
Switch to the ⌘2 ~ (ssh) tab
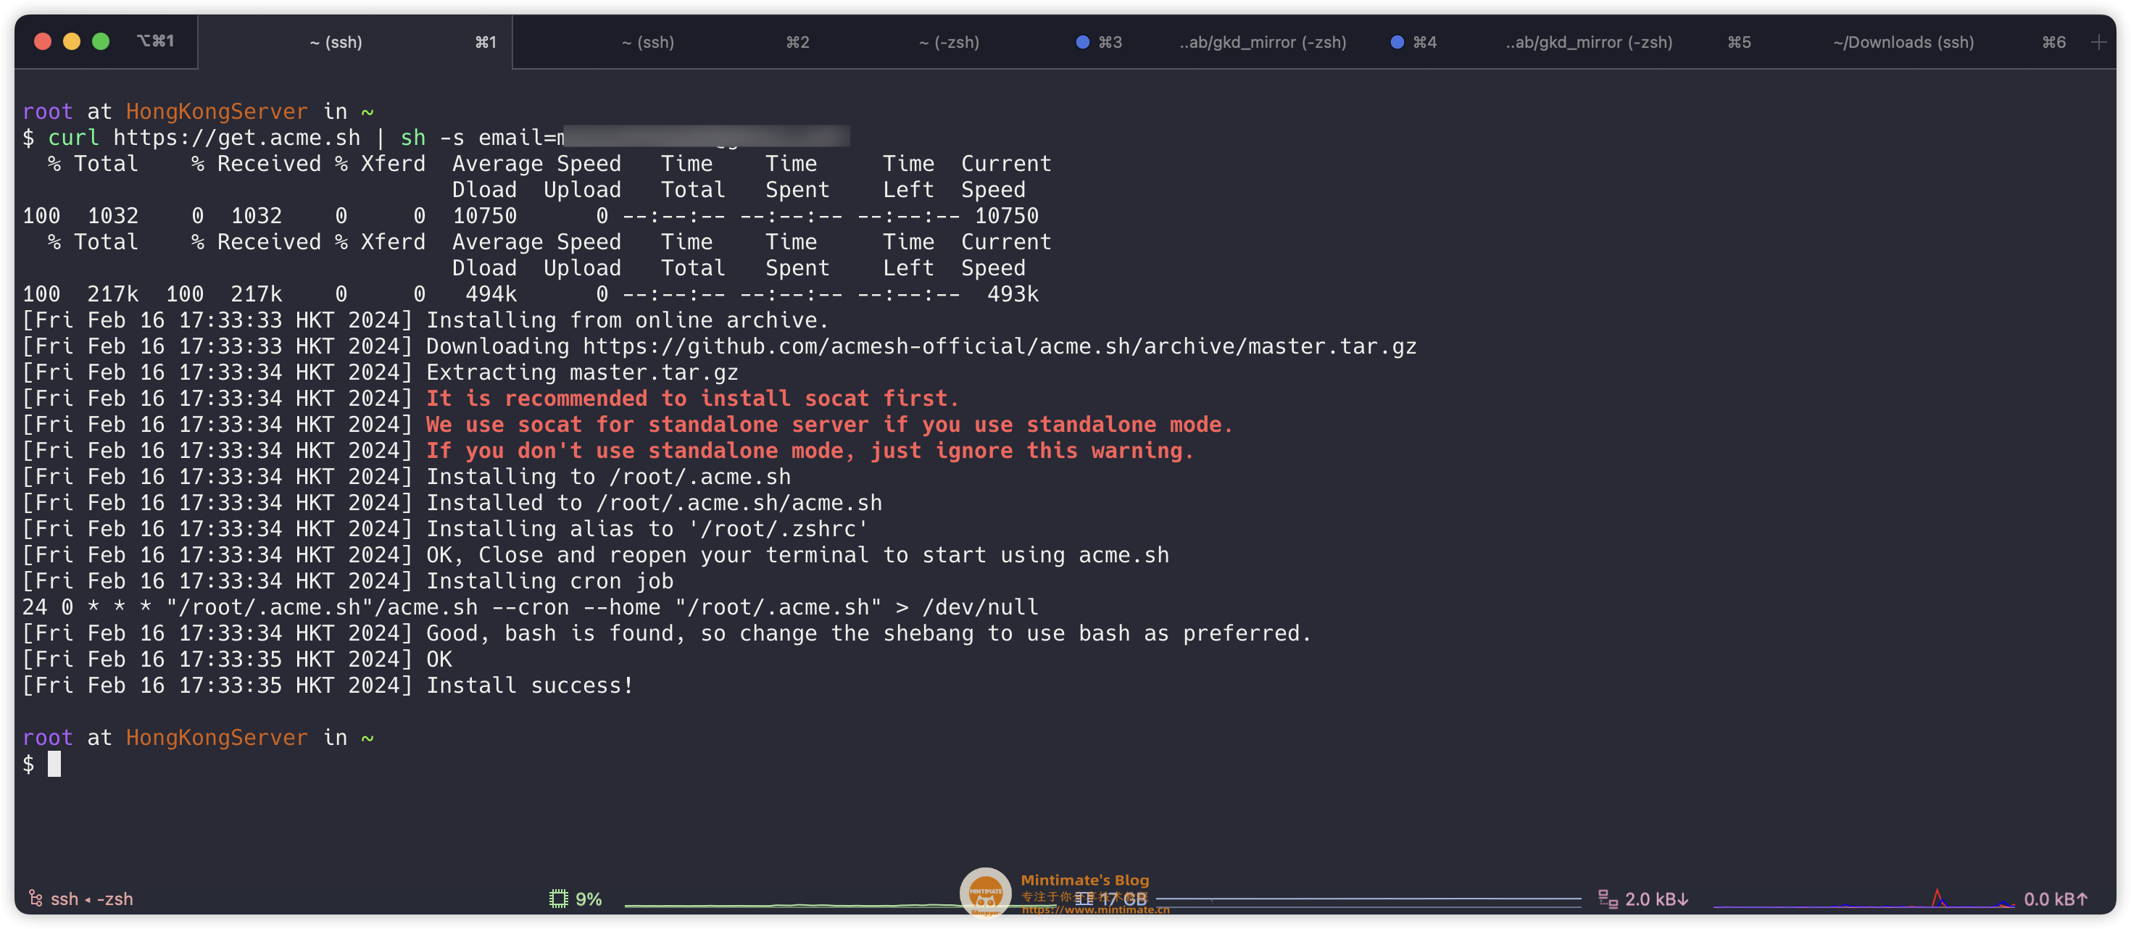point(670,42)
